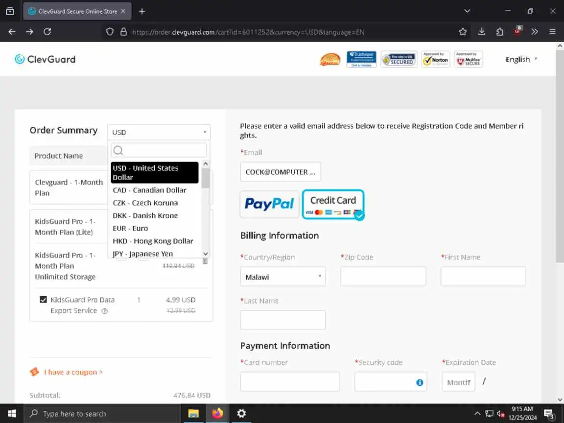Open the Firefox downloads panel
Screen dimensions: 564x423
(482, 32)
